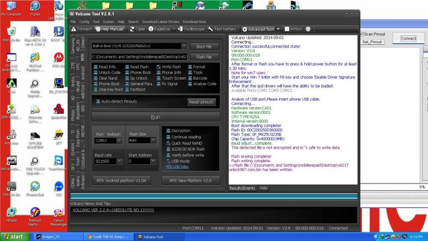Select the Yahoo! Messenger desktop icon
The image size is (428, 241).
[59, 216]
